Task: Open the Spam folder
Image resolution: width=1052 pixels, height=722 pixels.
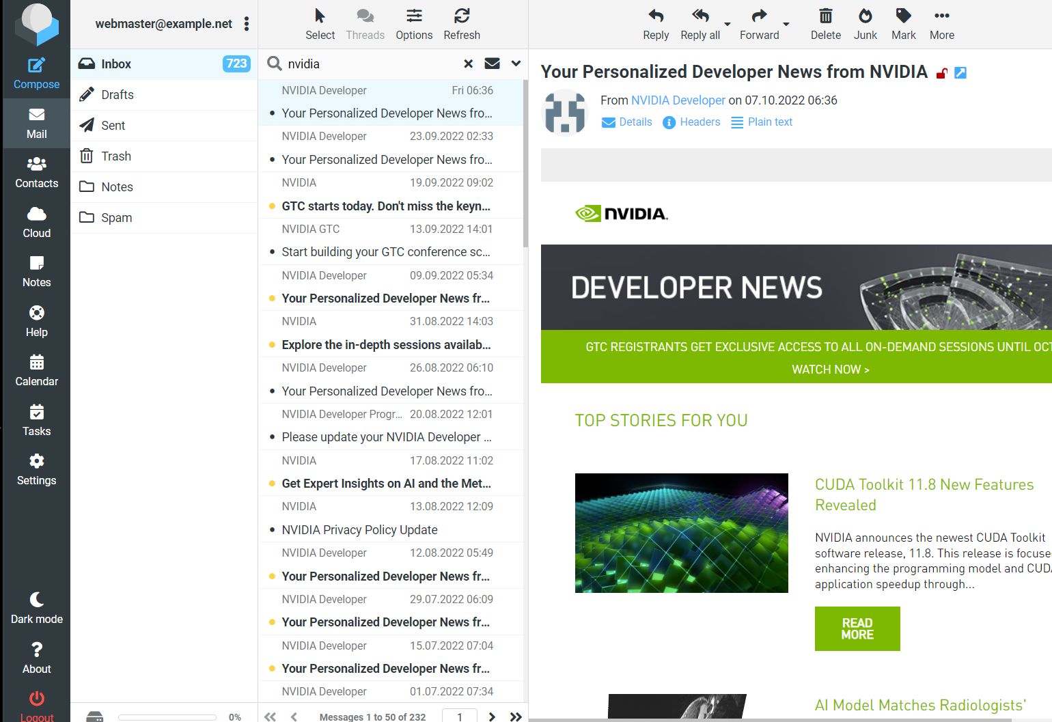Action: [x=164, y=218]
